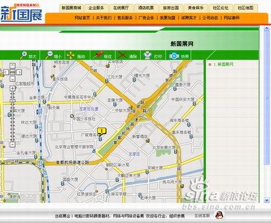This screenshot has width=271, height=223.
Task: Click building icon beside 惠东商务楼
Action: coord(191,137)
